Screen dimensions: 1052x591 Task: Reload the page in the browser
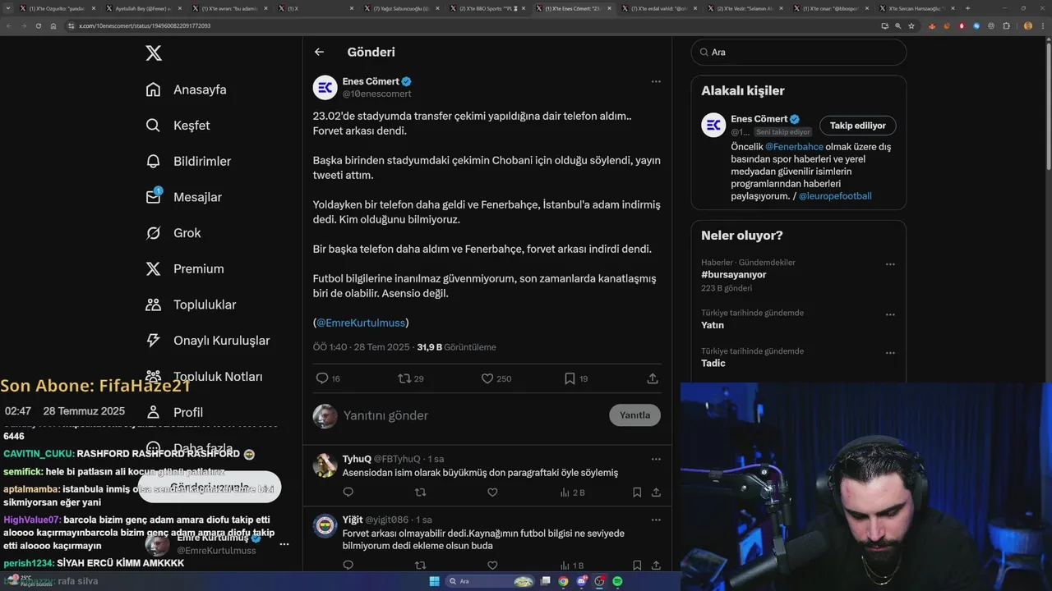(38, 26)
